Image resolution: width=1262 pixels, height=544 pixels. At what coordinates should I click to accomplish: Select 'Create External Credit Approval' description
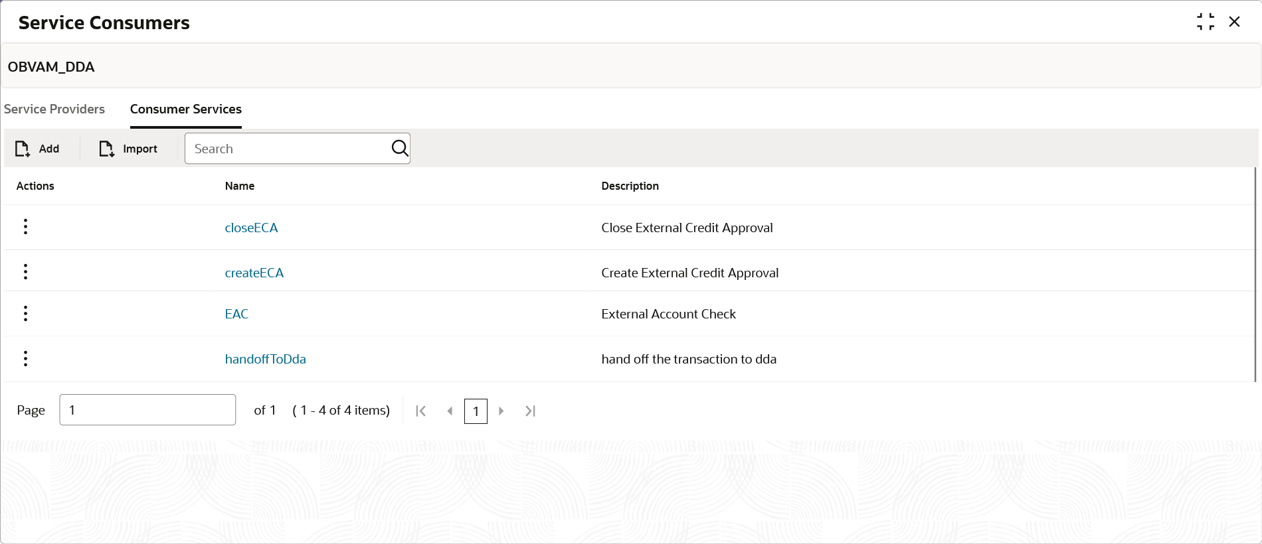[690, 273]
